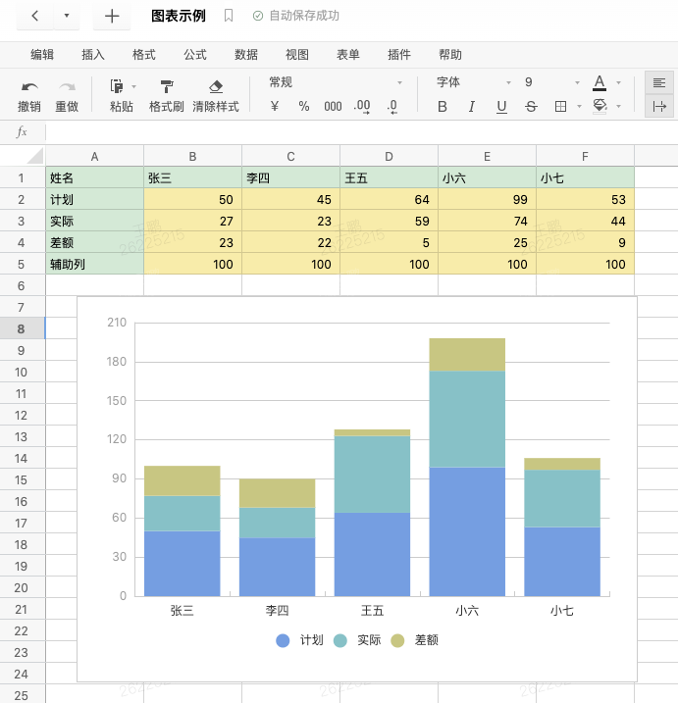Click the 张三 label on chart axis
This screenshot has height=703, width=678.
point(182,611)
